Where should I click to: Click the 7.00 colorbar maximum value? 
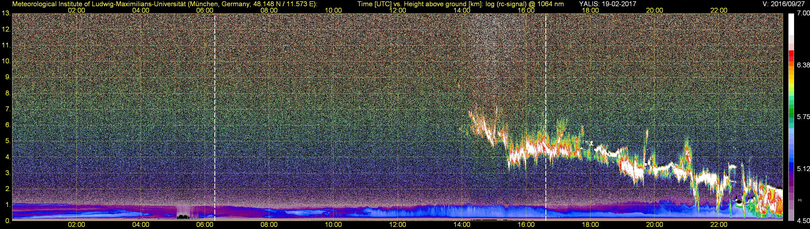[x=804, y=13]
